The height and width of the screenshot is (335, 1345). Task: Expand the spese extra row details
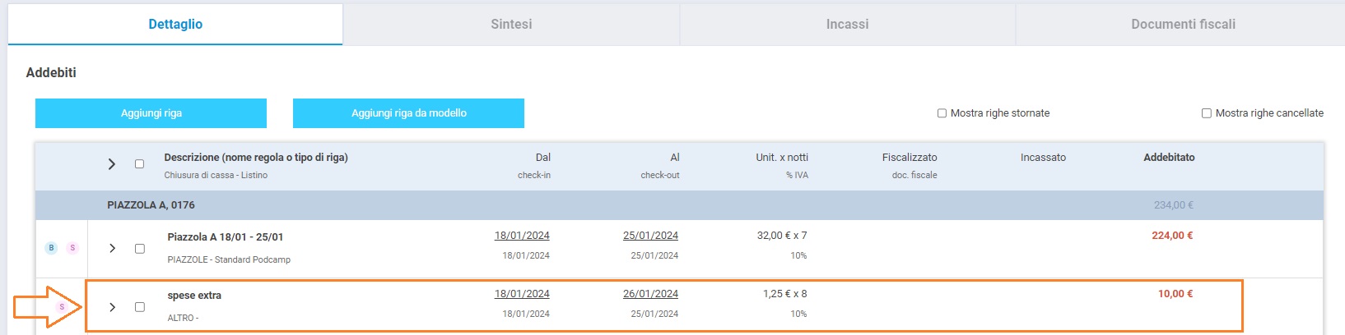112,307
